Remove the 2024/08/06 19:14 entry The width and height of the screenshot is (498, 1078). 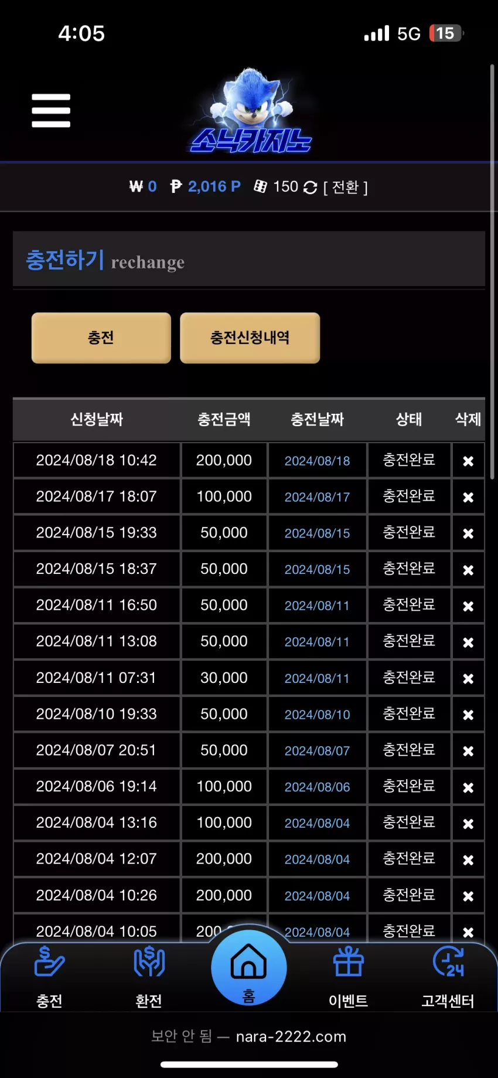pos(468,788)
